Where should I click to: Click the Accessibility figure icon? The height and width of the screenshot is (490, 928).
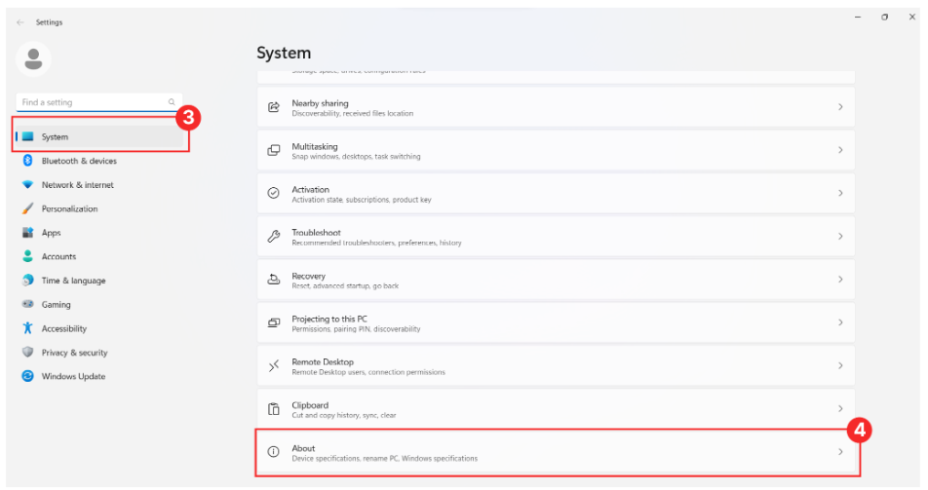coord(28,328)
